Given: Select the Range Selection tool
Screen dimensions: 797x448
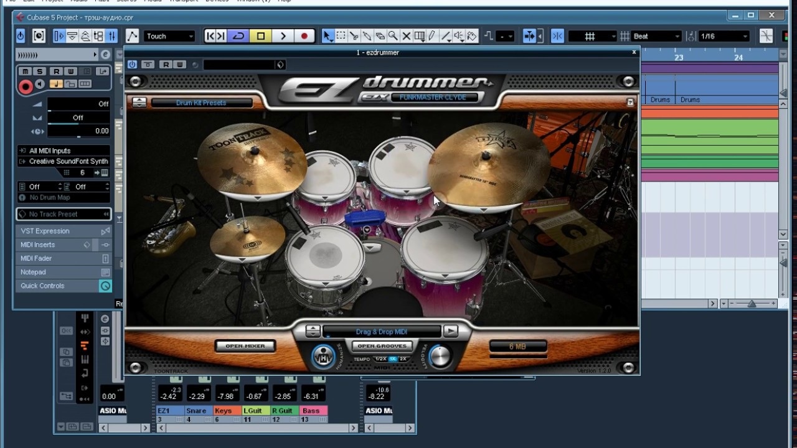Looking at the screenshot, I should [x=341, y=36].
